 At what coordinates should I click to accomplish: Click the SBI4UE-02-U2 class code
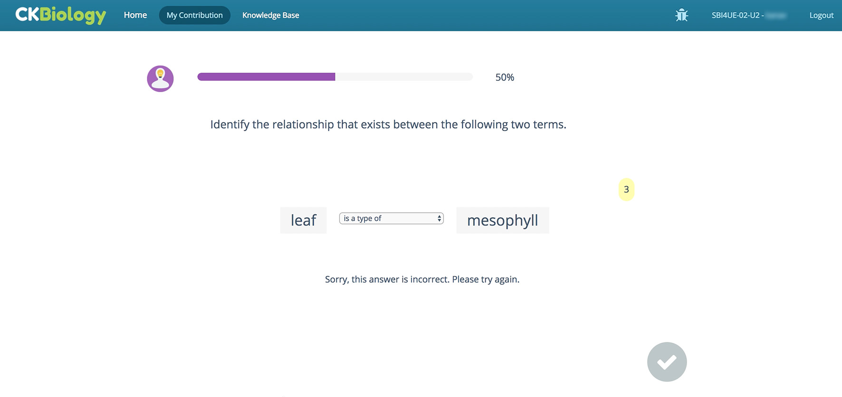(x=736, y=15)
